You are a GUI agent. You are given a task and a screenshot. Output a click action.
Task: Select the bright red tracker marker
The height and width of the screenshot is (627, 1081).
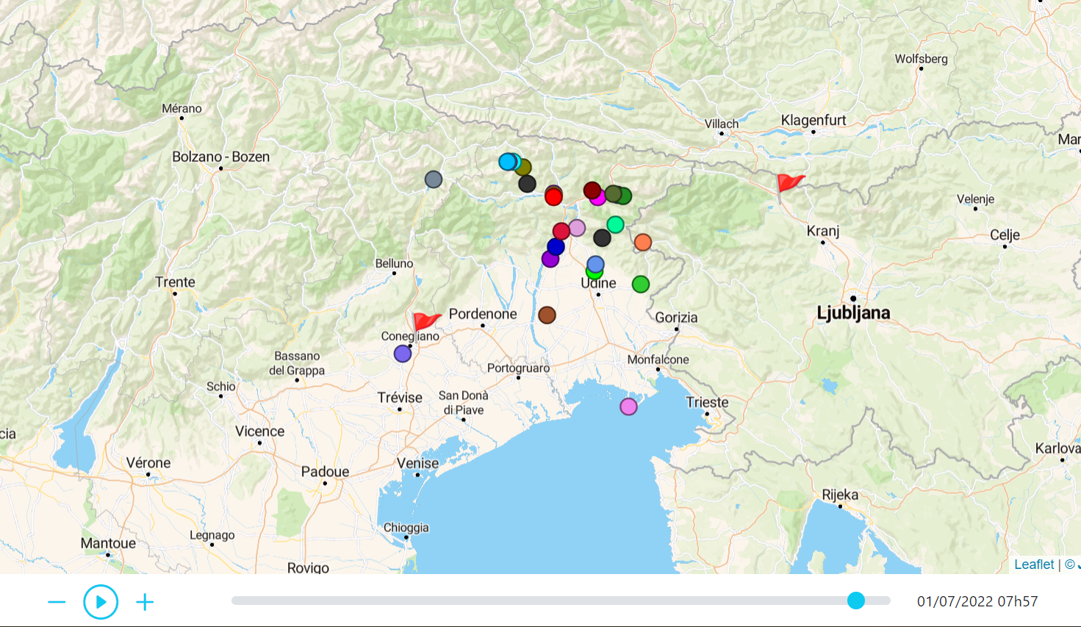click(553, 197)
